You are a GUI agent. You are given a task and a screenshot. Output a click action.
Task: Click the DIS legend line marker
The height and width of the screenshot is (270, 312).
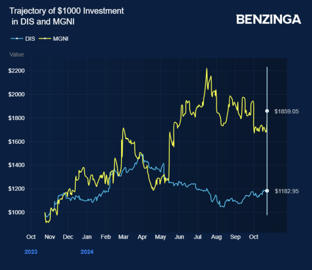pyautogui.click(x=17, y=39)
